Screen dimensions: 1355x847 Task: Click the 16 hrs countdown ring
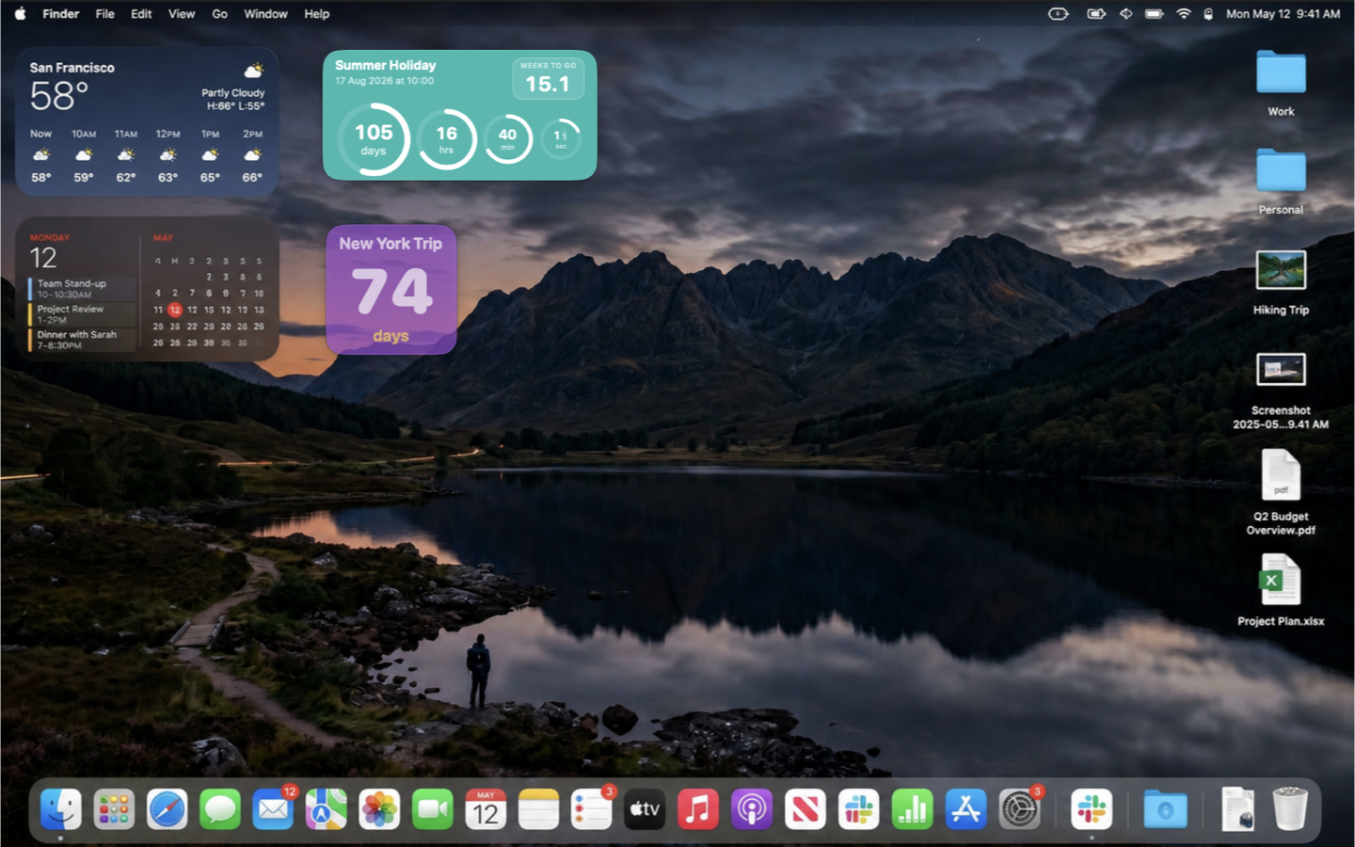click(446, 139)
